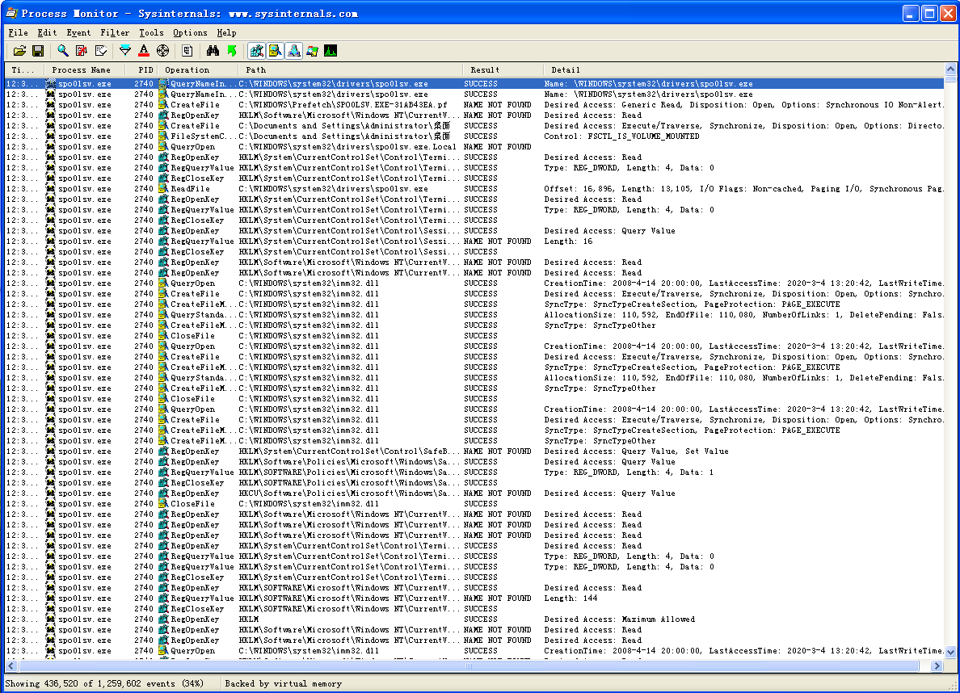Viewport: 960px width, 693px height.
Task: Open the Filter menu
Action: click(115, 32)
